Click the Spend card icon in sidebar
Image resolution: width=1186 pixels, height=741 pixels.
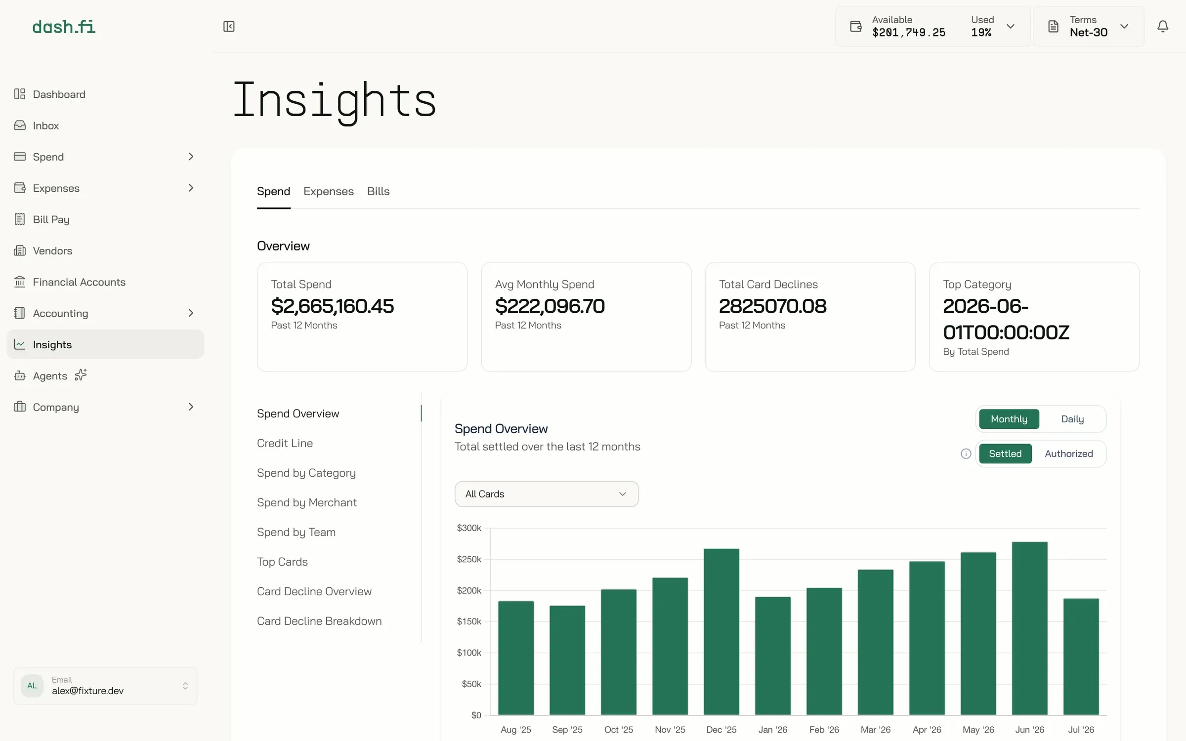point(20,157)
